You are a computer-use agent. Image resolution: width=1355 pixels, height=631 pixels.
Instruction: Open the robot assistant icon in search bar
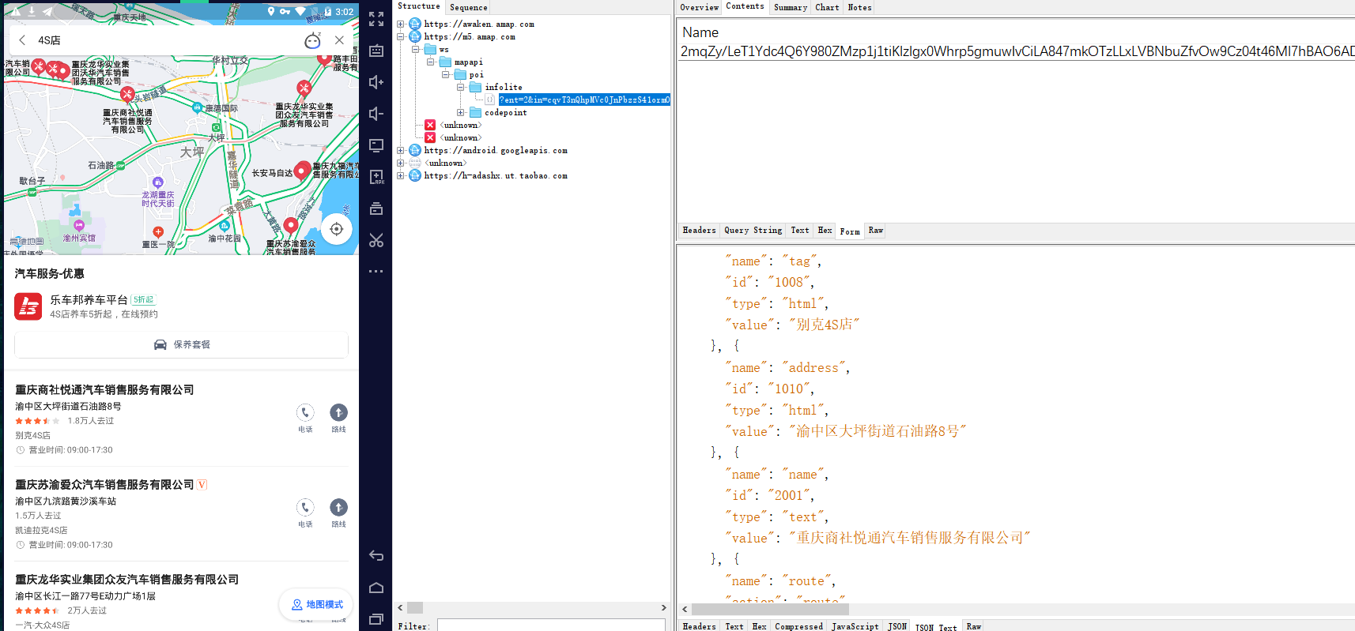pyautogui.click(x=313, y=40)
